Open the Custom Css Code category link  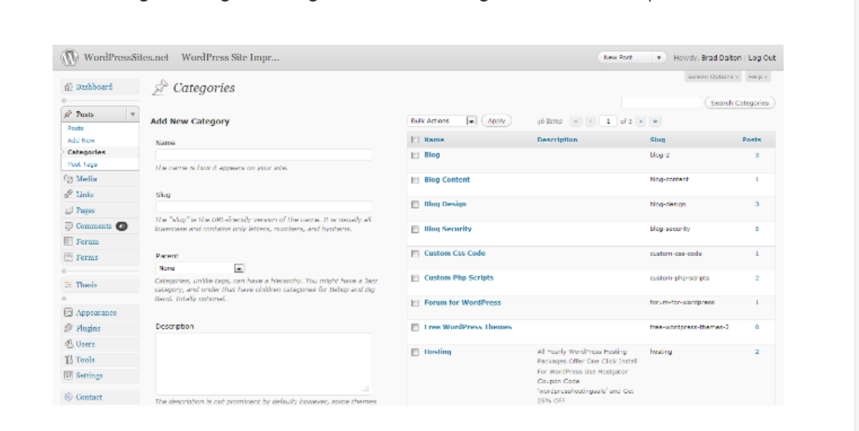(455, 253)
